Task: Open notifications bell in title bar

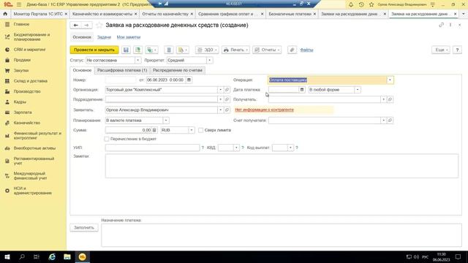Action: (351, 4)
